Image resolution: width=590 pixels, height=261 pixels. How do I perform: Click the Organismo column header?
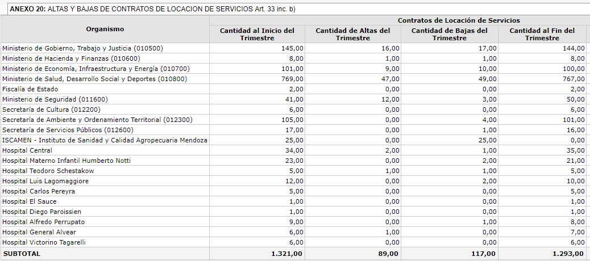click(x=105, y=29)
